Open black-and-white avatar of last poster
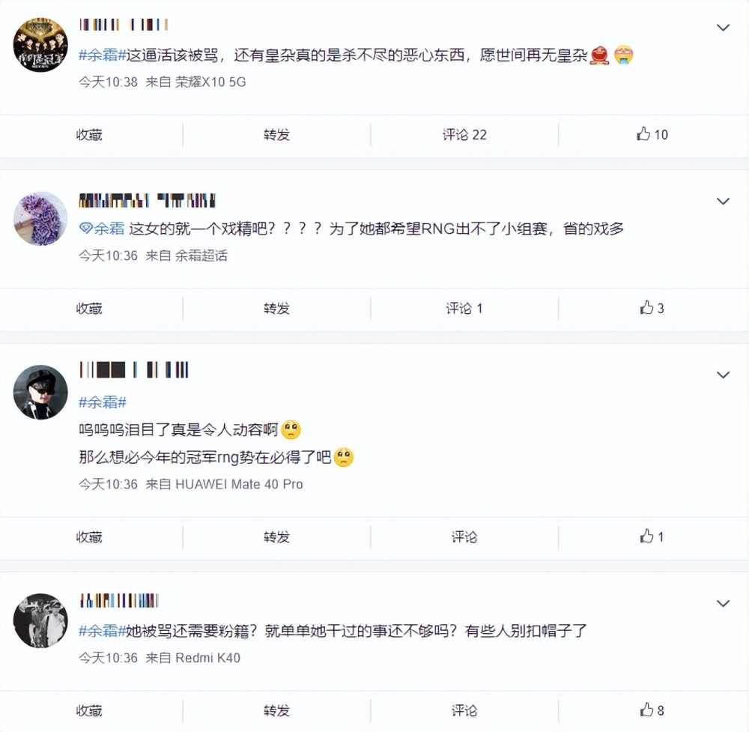Viewport: 749px width, 732px height. point(40,620)
